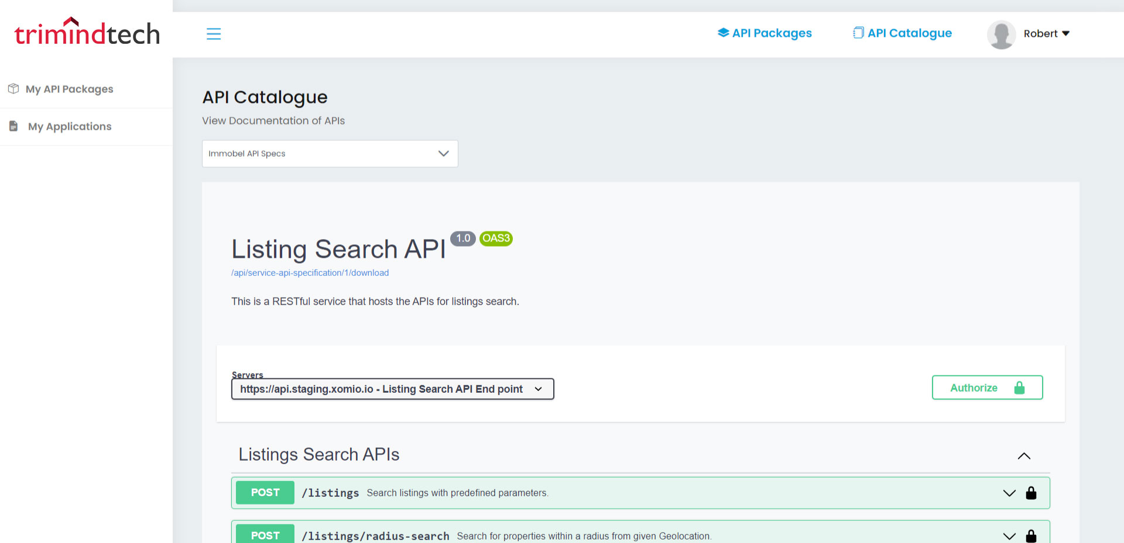Click the My Applications document icon

tap(13, 126)
